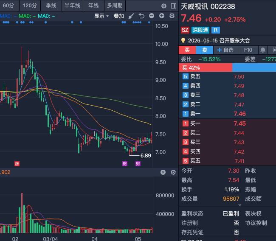The image size is (276, 241).
Task: Add stock to 自选 watchlist
Action: pos(225,50)
